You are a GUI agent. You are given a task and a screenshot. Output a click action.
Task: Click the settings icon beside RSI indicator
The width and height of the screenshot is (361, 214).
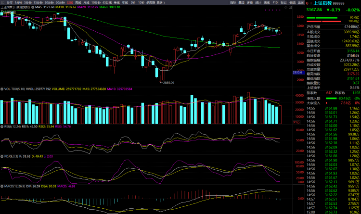coord(2,126)
